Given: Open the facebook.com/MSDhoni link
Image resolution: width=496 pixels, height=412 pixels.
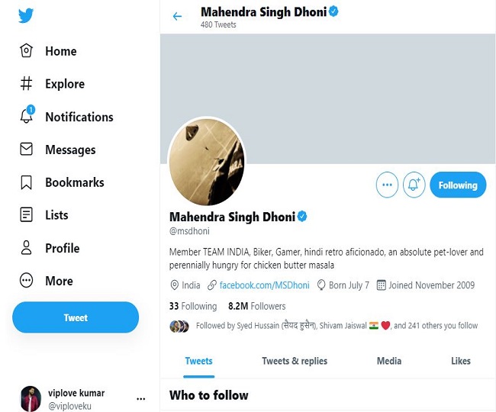Looking at the screenshot, I should point(264,285).
